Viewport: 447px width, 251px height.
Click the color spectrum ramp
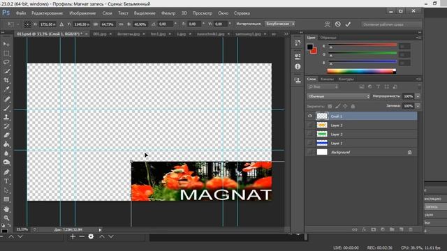(361, 71)
